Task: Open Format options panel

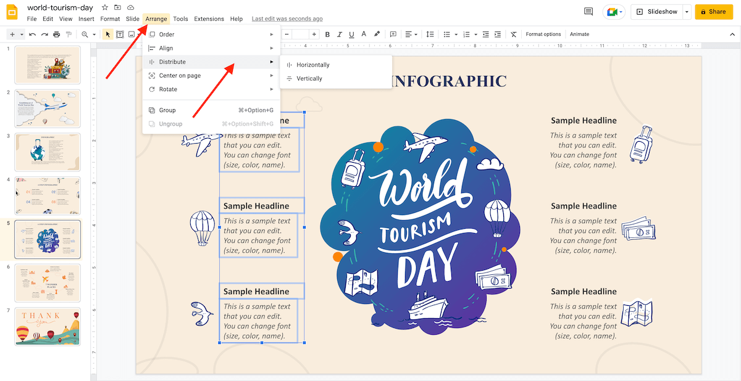Action: pos(543,35)
